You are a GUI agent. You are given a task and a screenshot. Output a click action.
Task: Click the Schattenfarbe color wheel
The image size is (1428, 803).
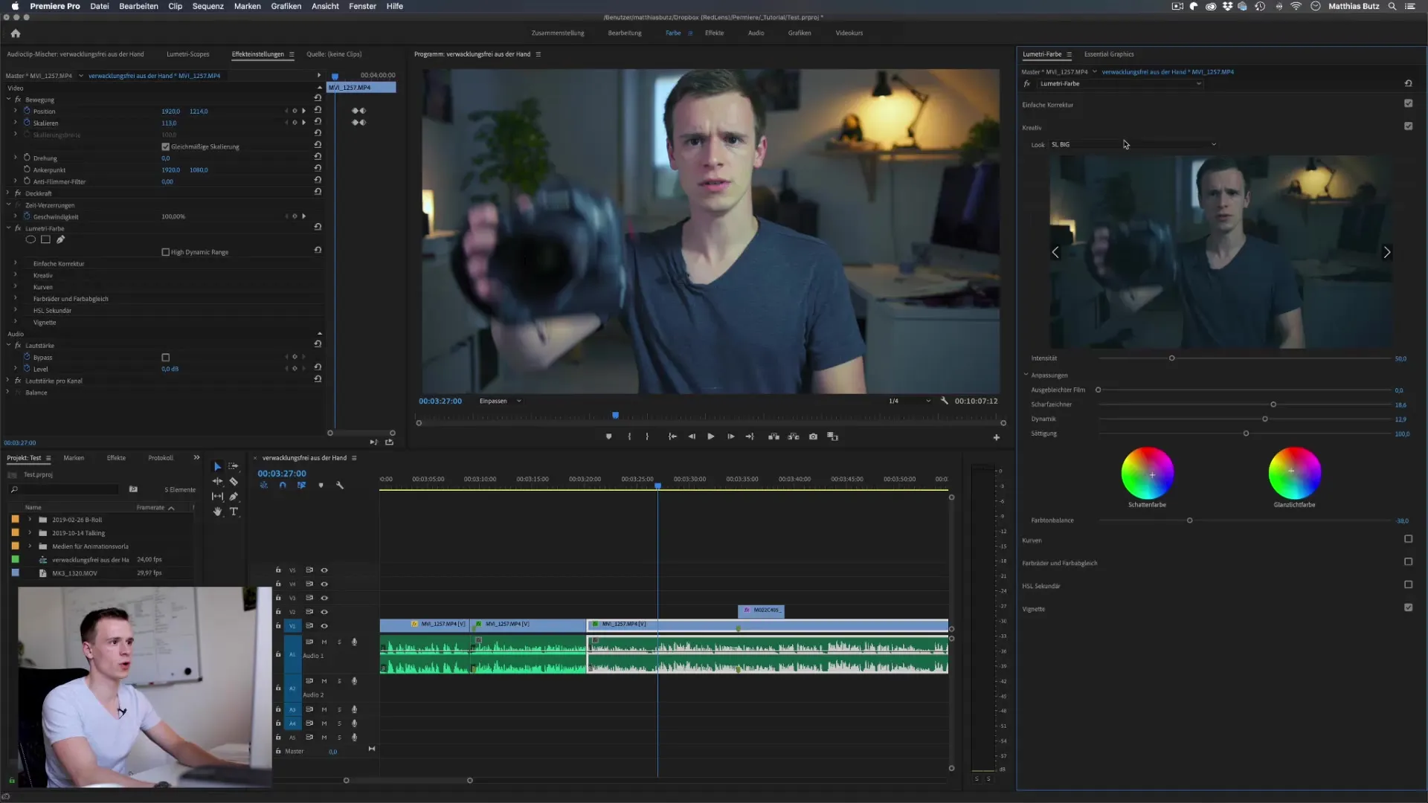tap(1148, 473)
